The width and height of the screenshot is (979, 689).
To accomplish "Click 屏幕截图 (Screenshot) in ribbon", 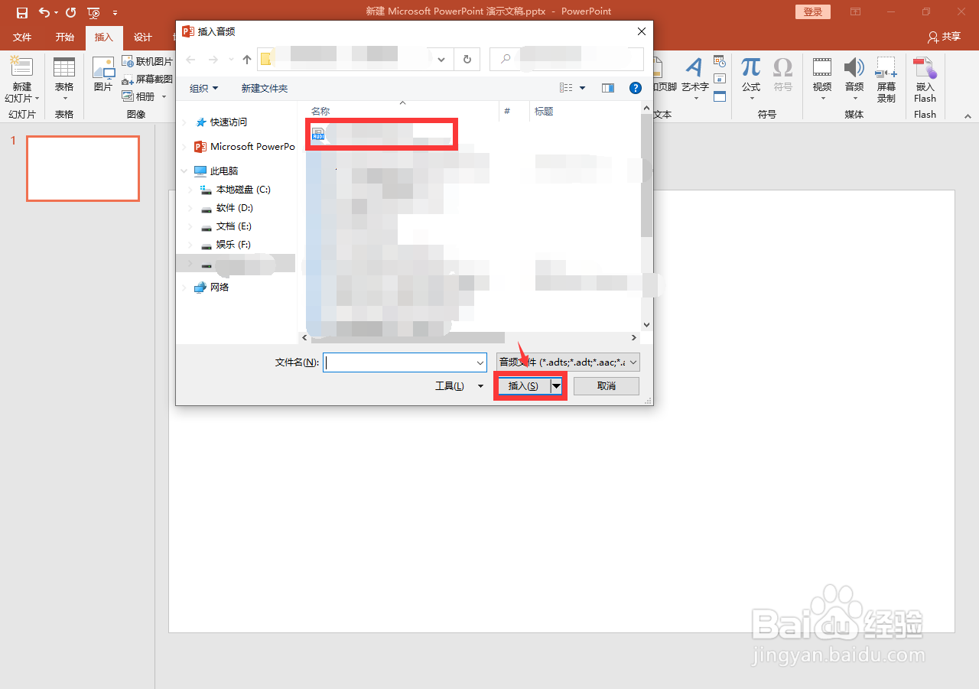I will tap(148, 79).
